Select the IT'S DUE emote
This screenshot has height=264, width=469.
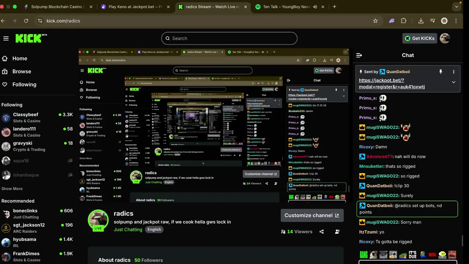pyautogui.click(x=413, y=254)
